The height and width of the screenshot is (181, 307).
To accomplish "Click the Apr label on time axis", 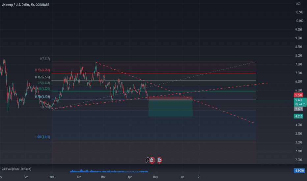I will (x=129, y=177).
